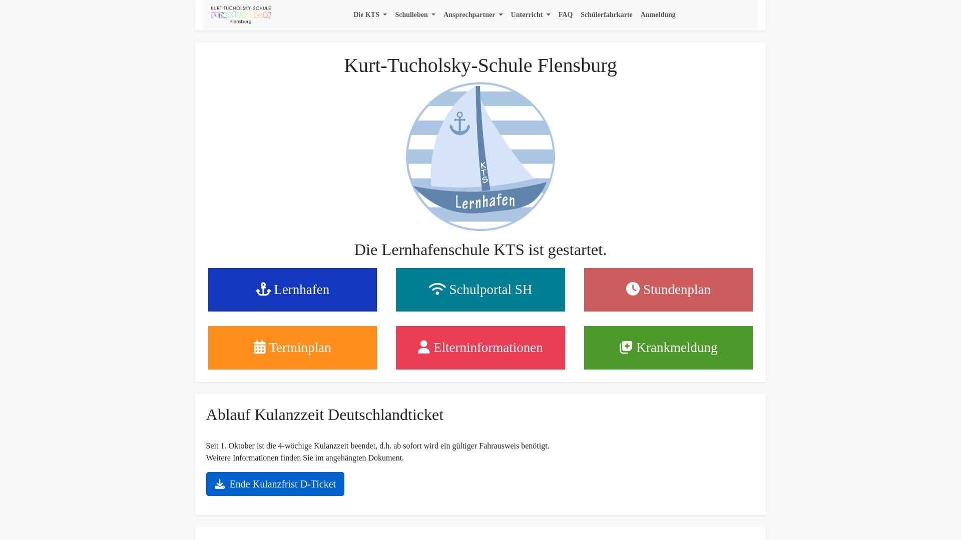Click the download icon on the Ende Kulanzfrist button
Image resolution: width=961 pixels, height=540 pixels.
pyautogui.click(x=219, y=484)
